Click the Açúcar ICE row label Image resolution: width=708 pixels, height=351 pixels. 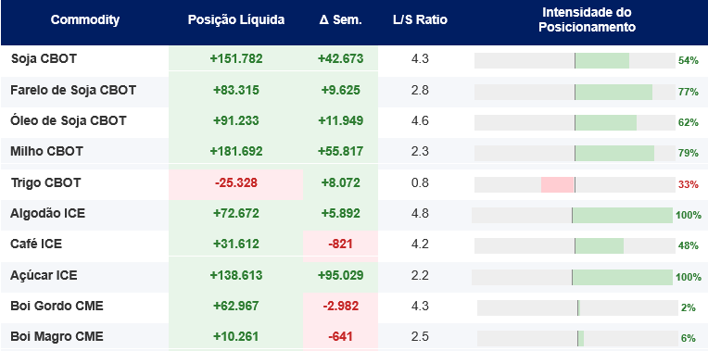pos(44,275)
